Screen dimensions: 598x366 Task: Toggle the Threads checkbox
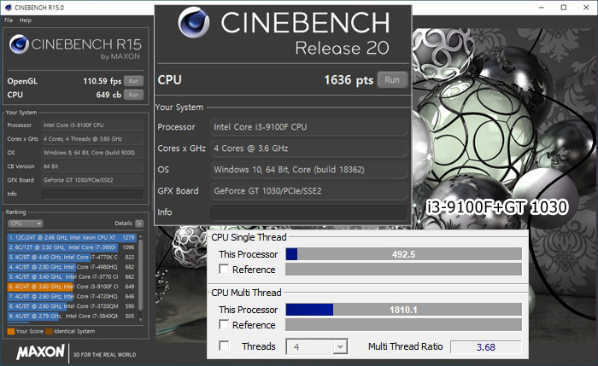point(224,346)
